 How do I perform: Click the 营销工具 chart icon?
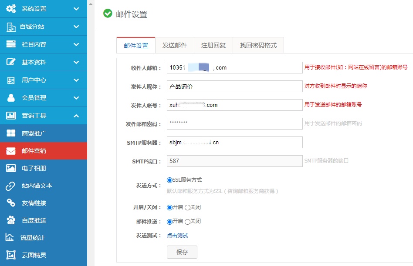click(x=11, y=116)
